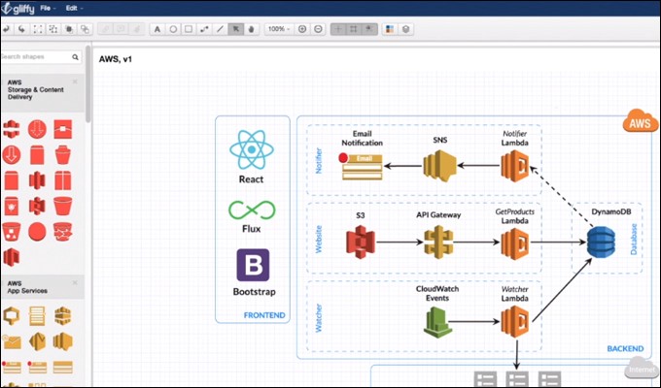Click the AWS, v1 document title
Image resolution: width=661 pixels, height=388 pixels.
pyautogui.click(x=116, y=59)
